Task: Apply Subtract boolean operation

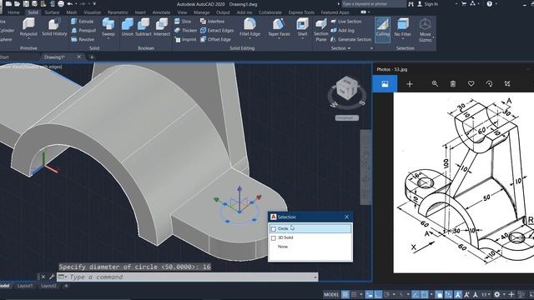Action: [144, 27]
